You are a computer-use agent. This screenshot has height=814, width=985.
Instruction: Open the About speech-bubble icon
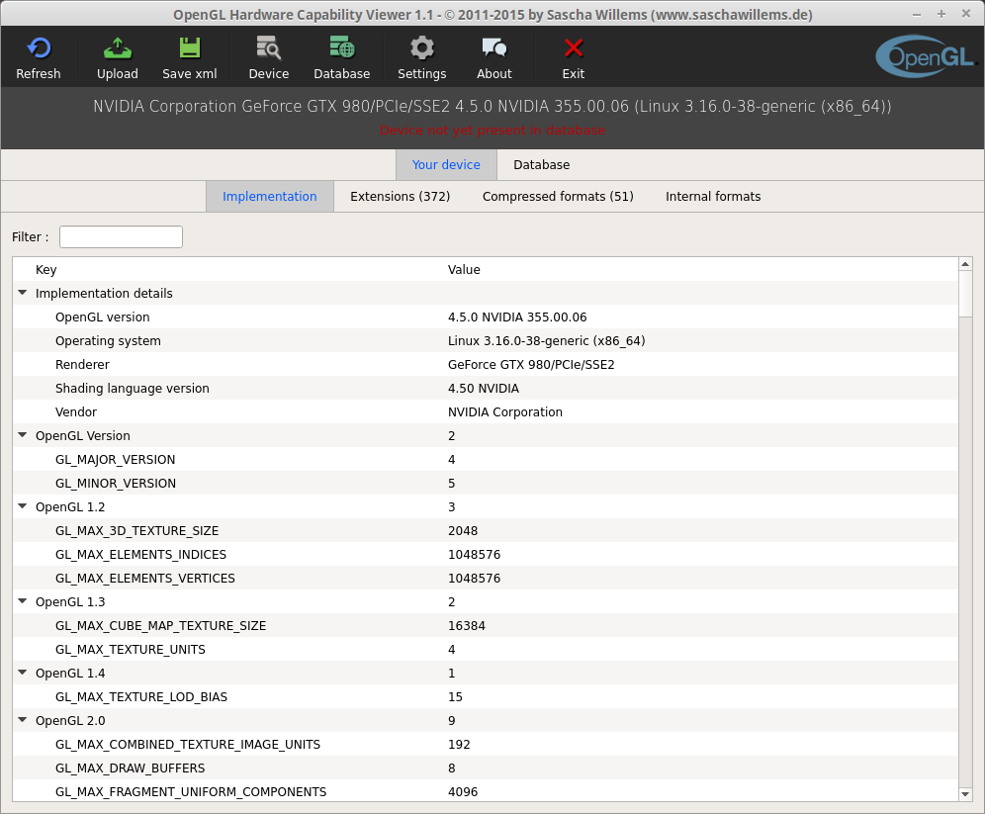pos(493,48)
